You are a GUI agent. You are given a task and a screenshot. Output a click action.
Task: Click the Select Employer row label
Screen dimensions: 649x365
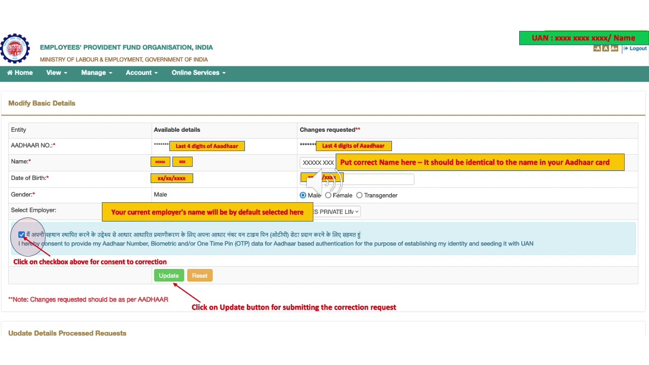33,210
